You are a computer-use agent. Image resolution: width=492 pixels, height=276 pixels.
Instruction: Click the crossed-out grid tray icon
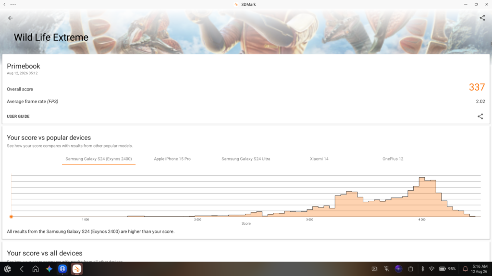pos(386,269)
